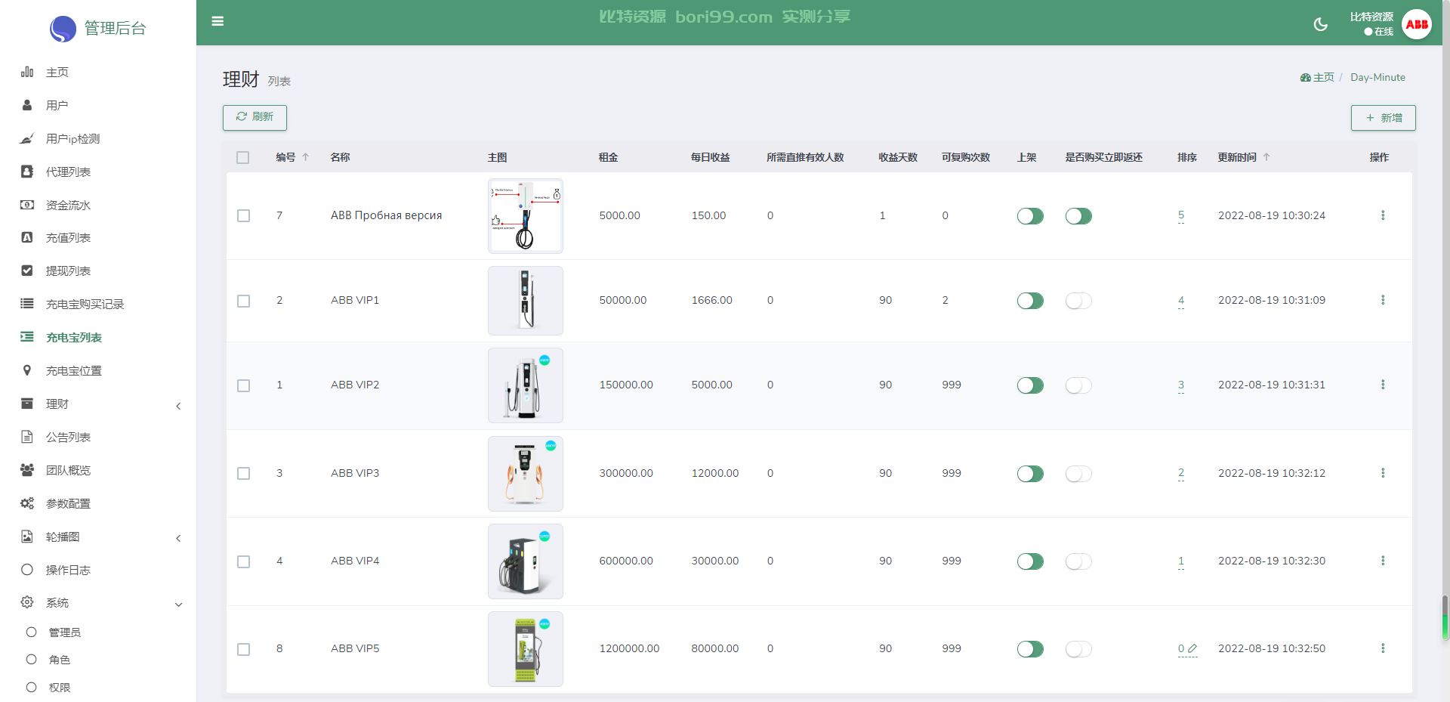Screen dimensions: 1450x702
Task: Select the checkbox for ABB VIP4 row
Action: coord(243,561)
